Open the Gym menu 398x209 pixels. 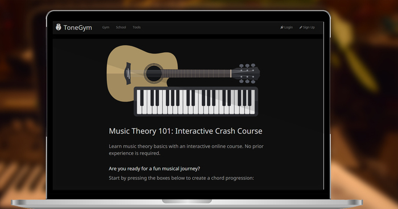(106, 27)
